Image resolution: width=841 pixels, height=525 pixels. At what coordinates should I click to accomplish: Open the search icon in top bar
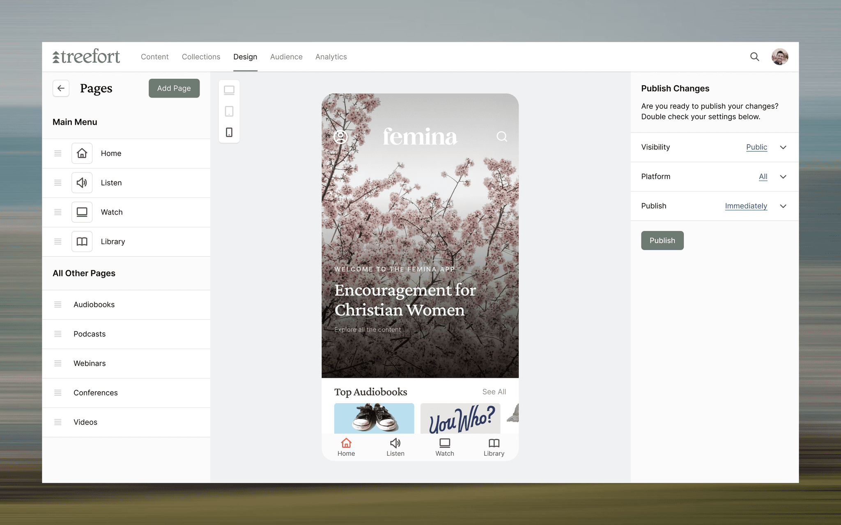point(755,57)
